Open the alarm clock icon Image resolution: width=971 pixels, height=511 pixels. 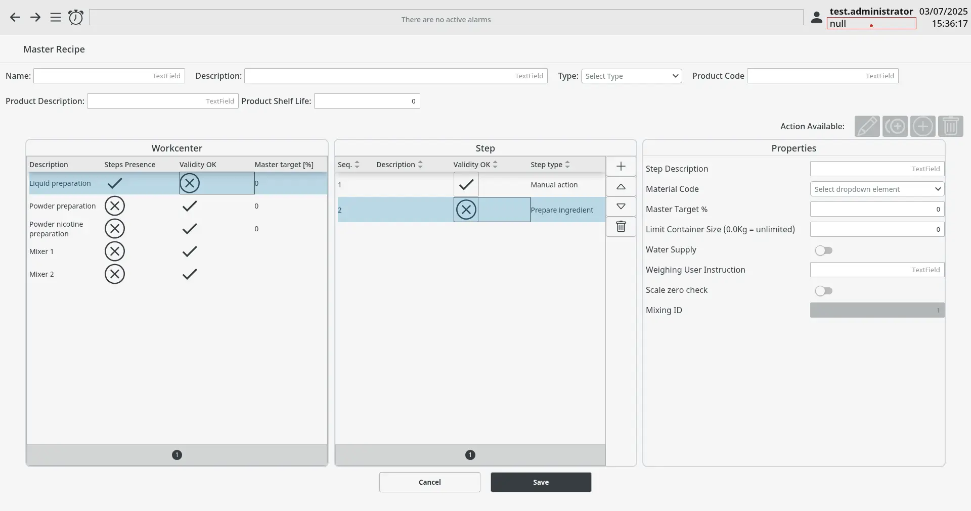(76, 17)
